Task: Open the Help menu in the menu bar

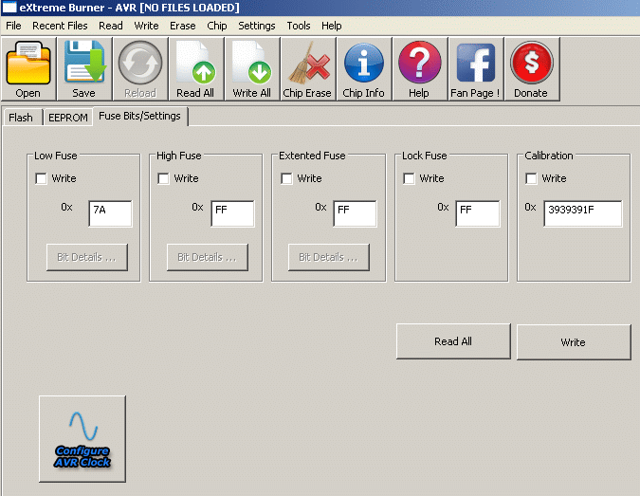Action: click(x=332, y=26)
